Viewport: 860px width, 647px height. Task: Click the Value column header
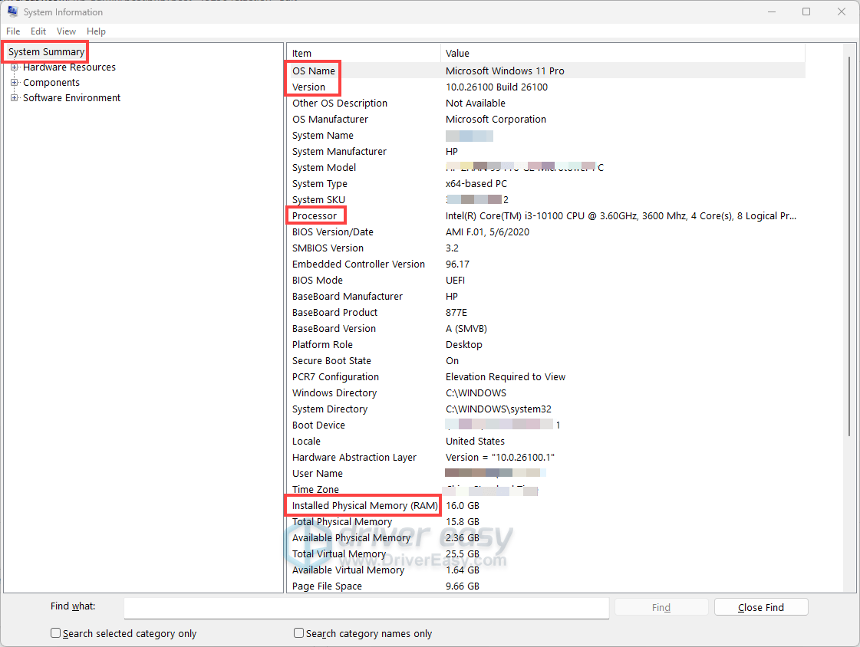[x=457, y=53]
